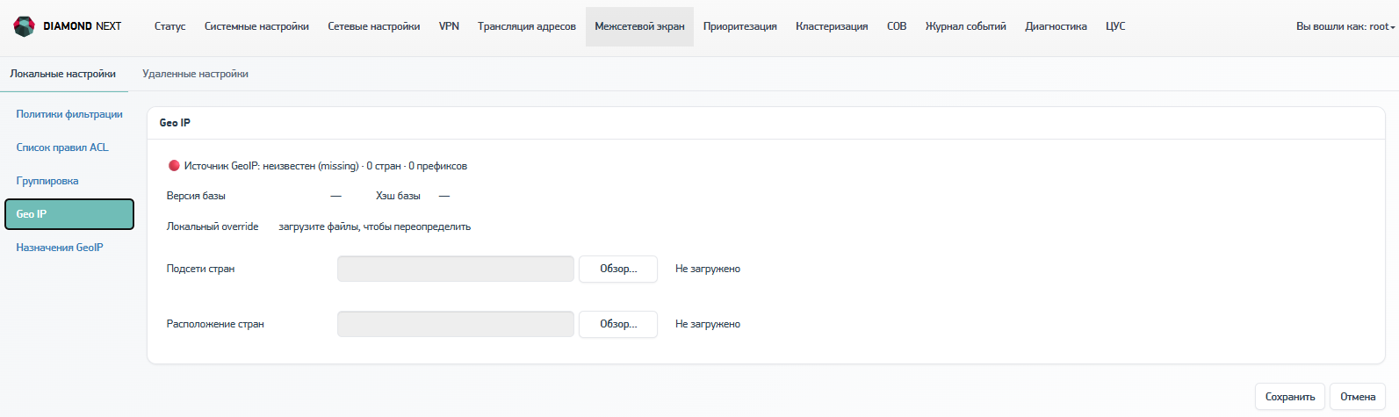Screen dimensions: 1399x417
Task: Click the Локальный override label
Action: [213, 226]
